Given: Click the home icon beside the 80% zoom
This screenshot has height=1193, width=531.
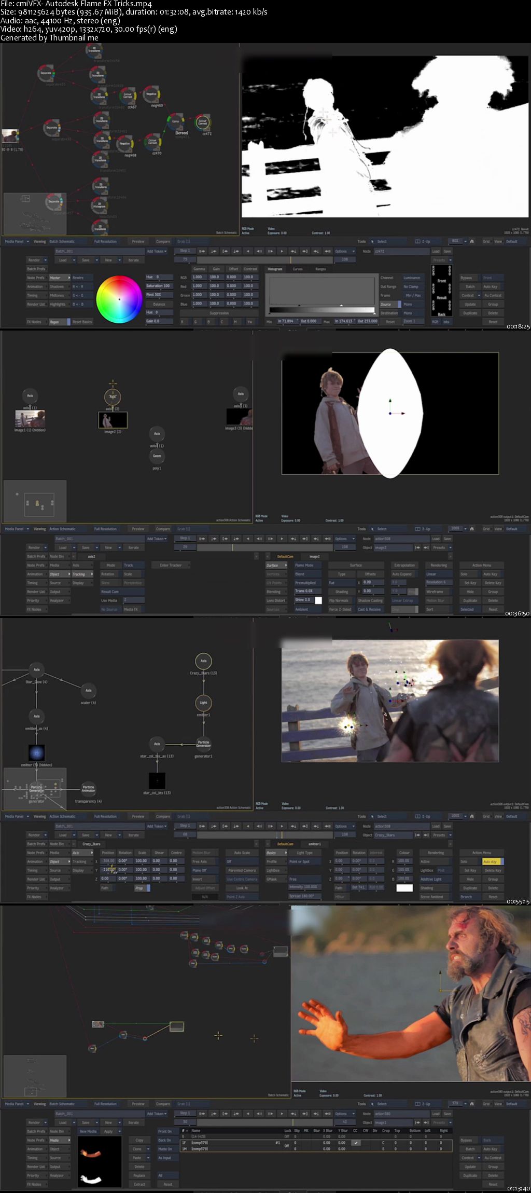Looking at the screenshot, I should point(472,241).
